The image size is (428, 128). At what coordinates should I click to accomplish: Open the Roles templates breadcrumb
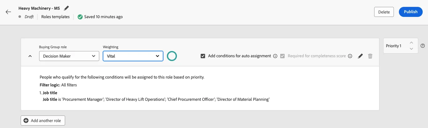tap(55, 17)
